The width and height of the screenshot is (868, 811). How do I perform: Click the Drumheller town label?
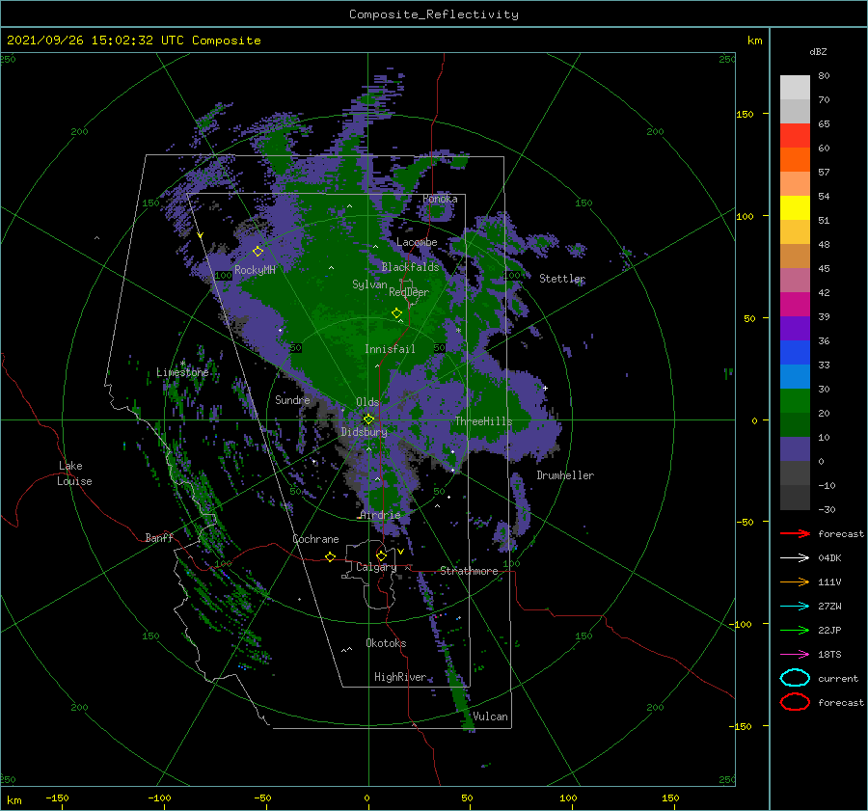point(565,475)
